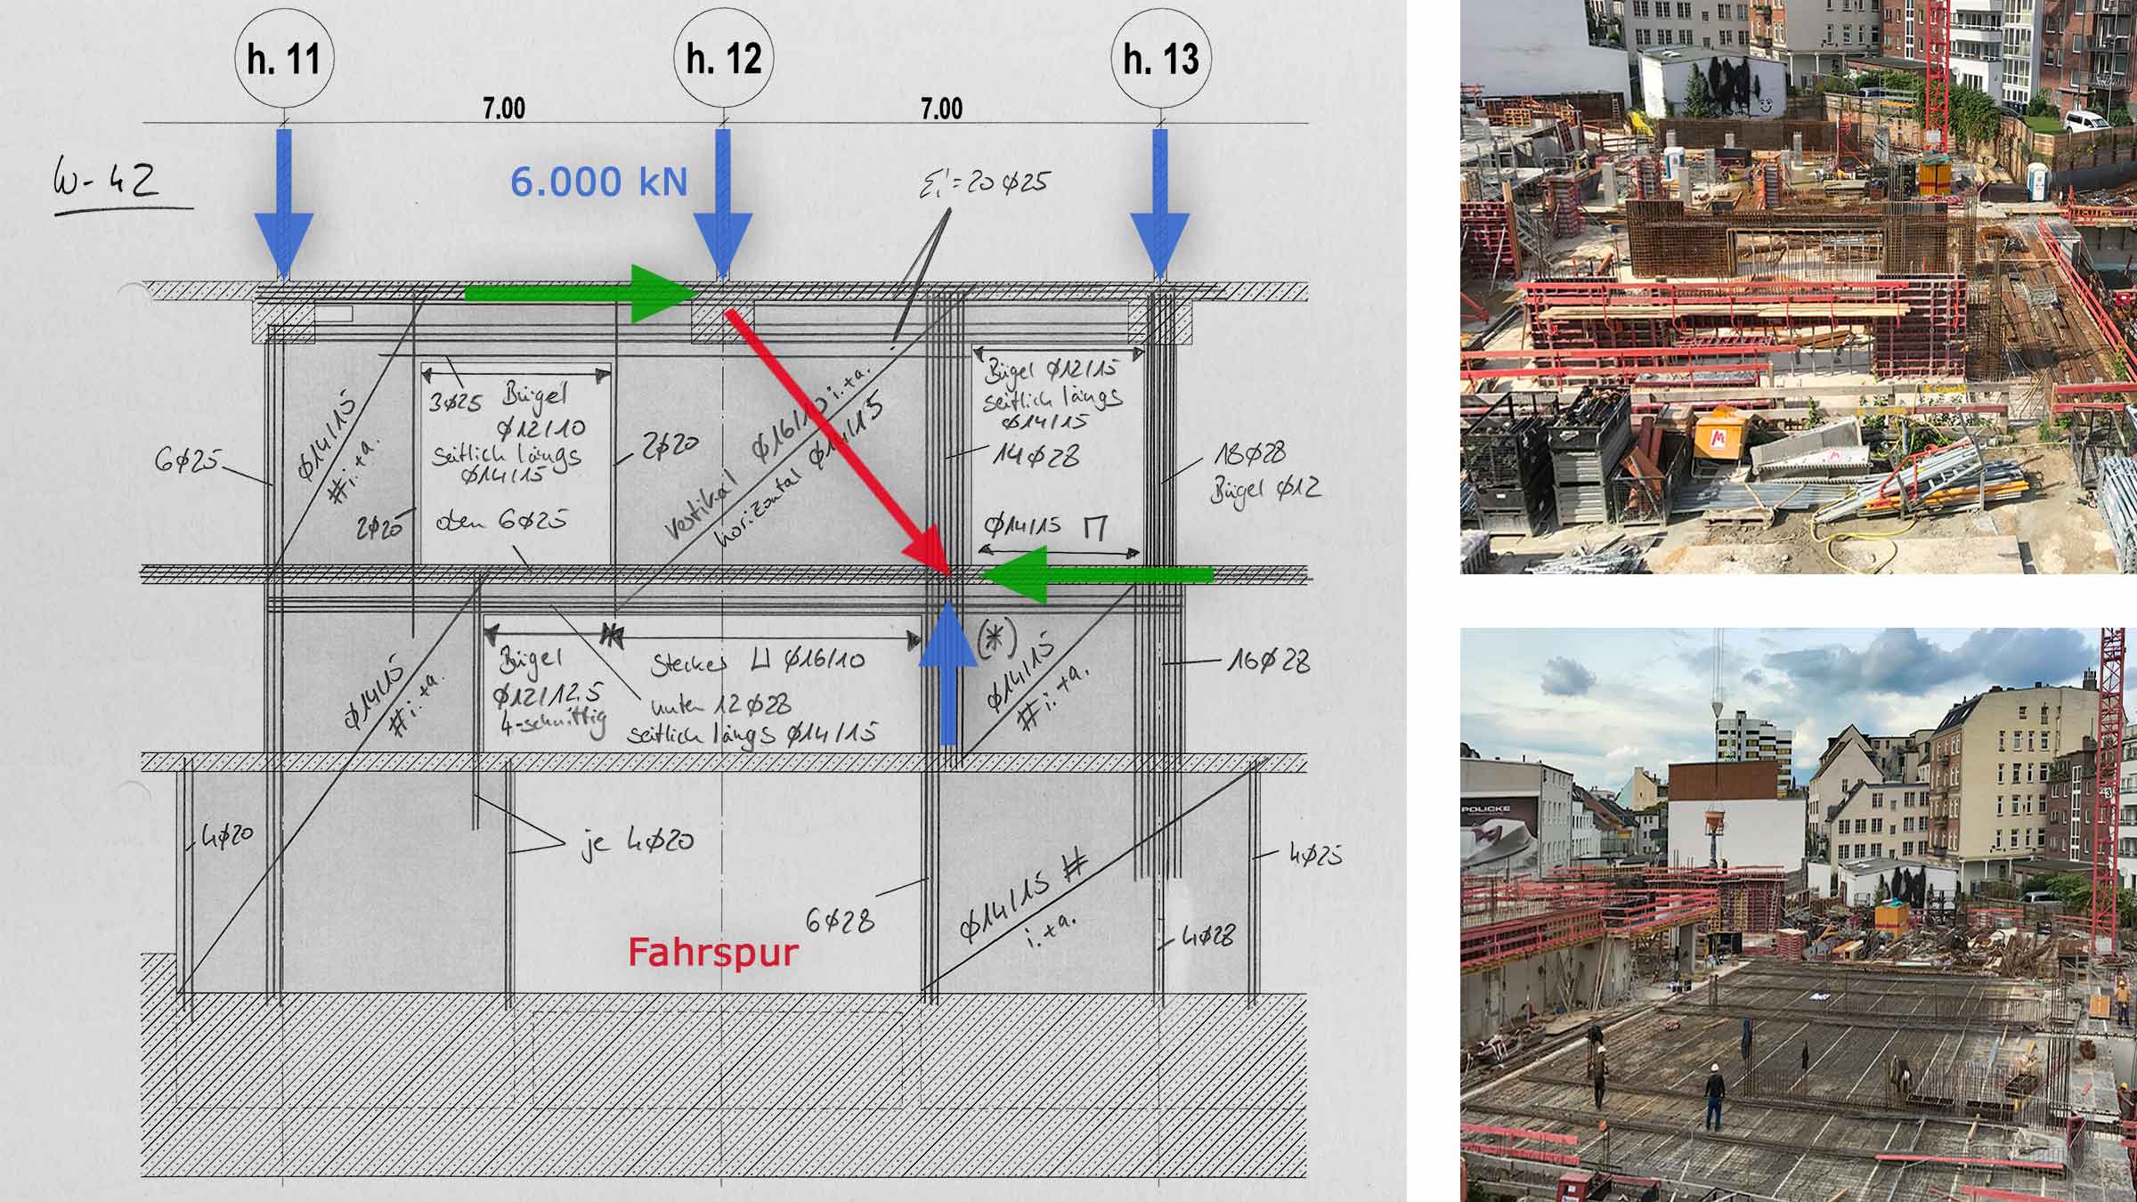Select the 'h. 13' axis circle label

(x=1161, y=59)
